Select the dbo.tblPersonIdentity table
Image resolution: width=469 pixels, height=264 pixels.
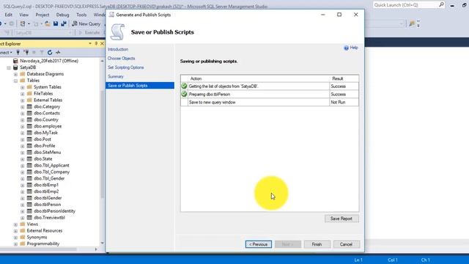tap(54, 211)
